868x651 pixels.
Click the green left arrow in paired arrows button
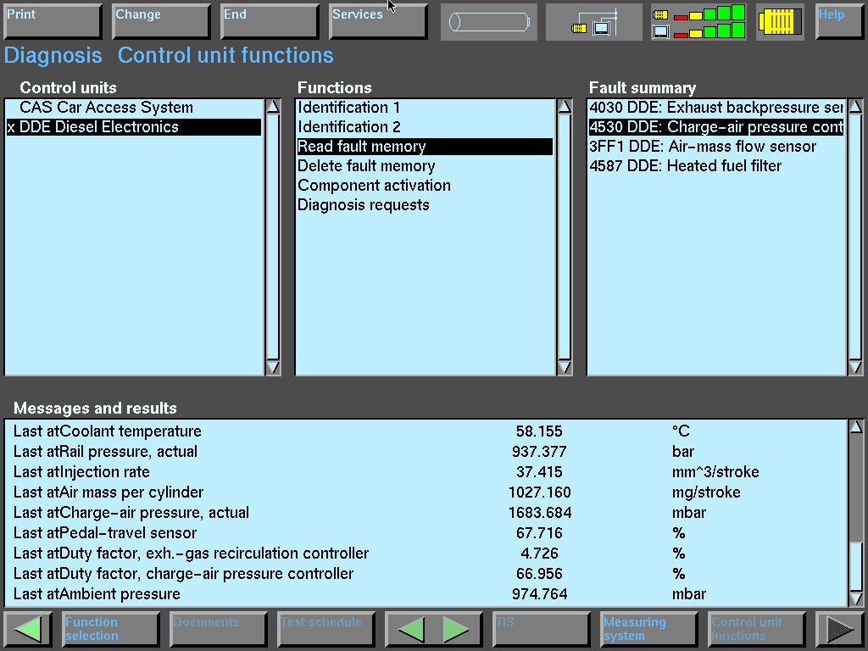[x=412, y=629]
